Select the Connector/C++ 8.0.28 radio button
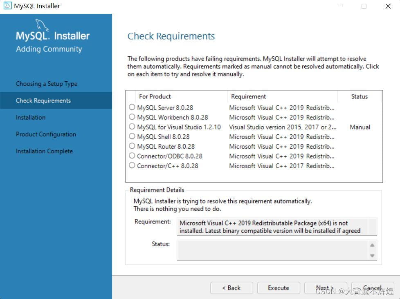 [x=132, y=166]
